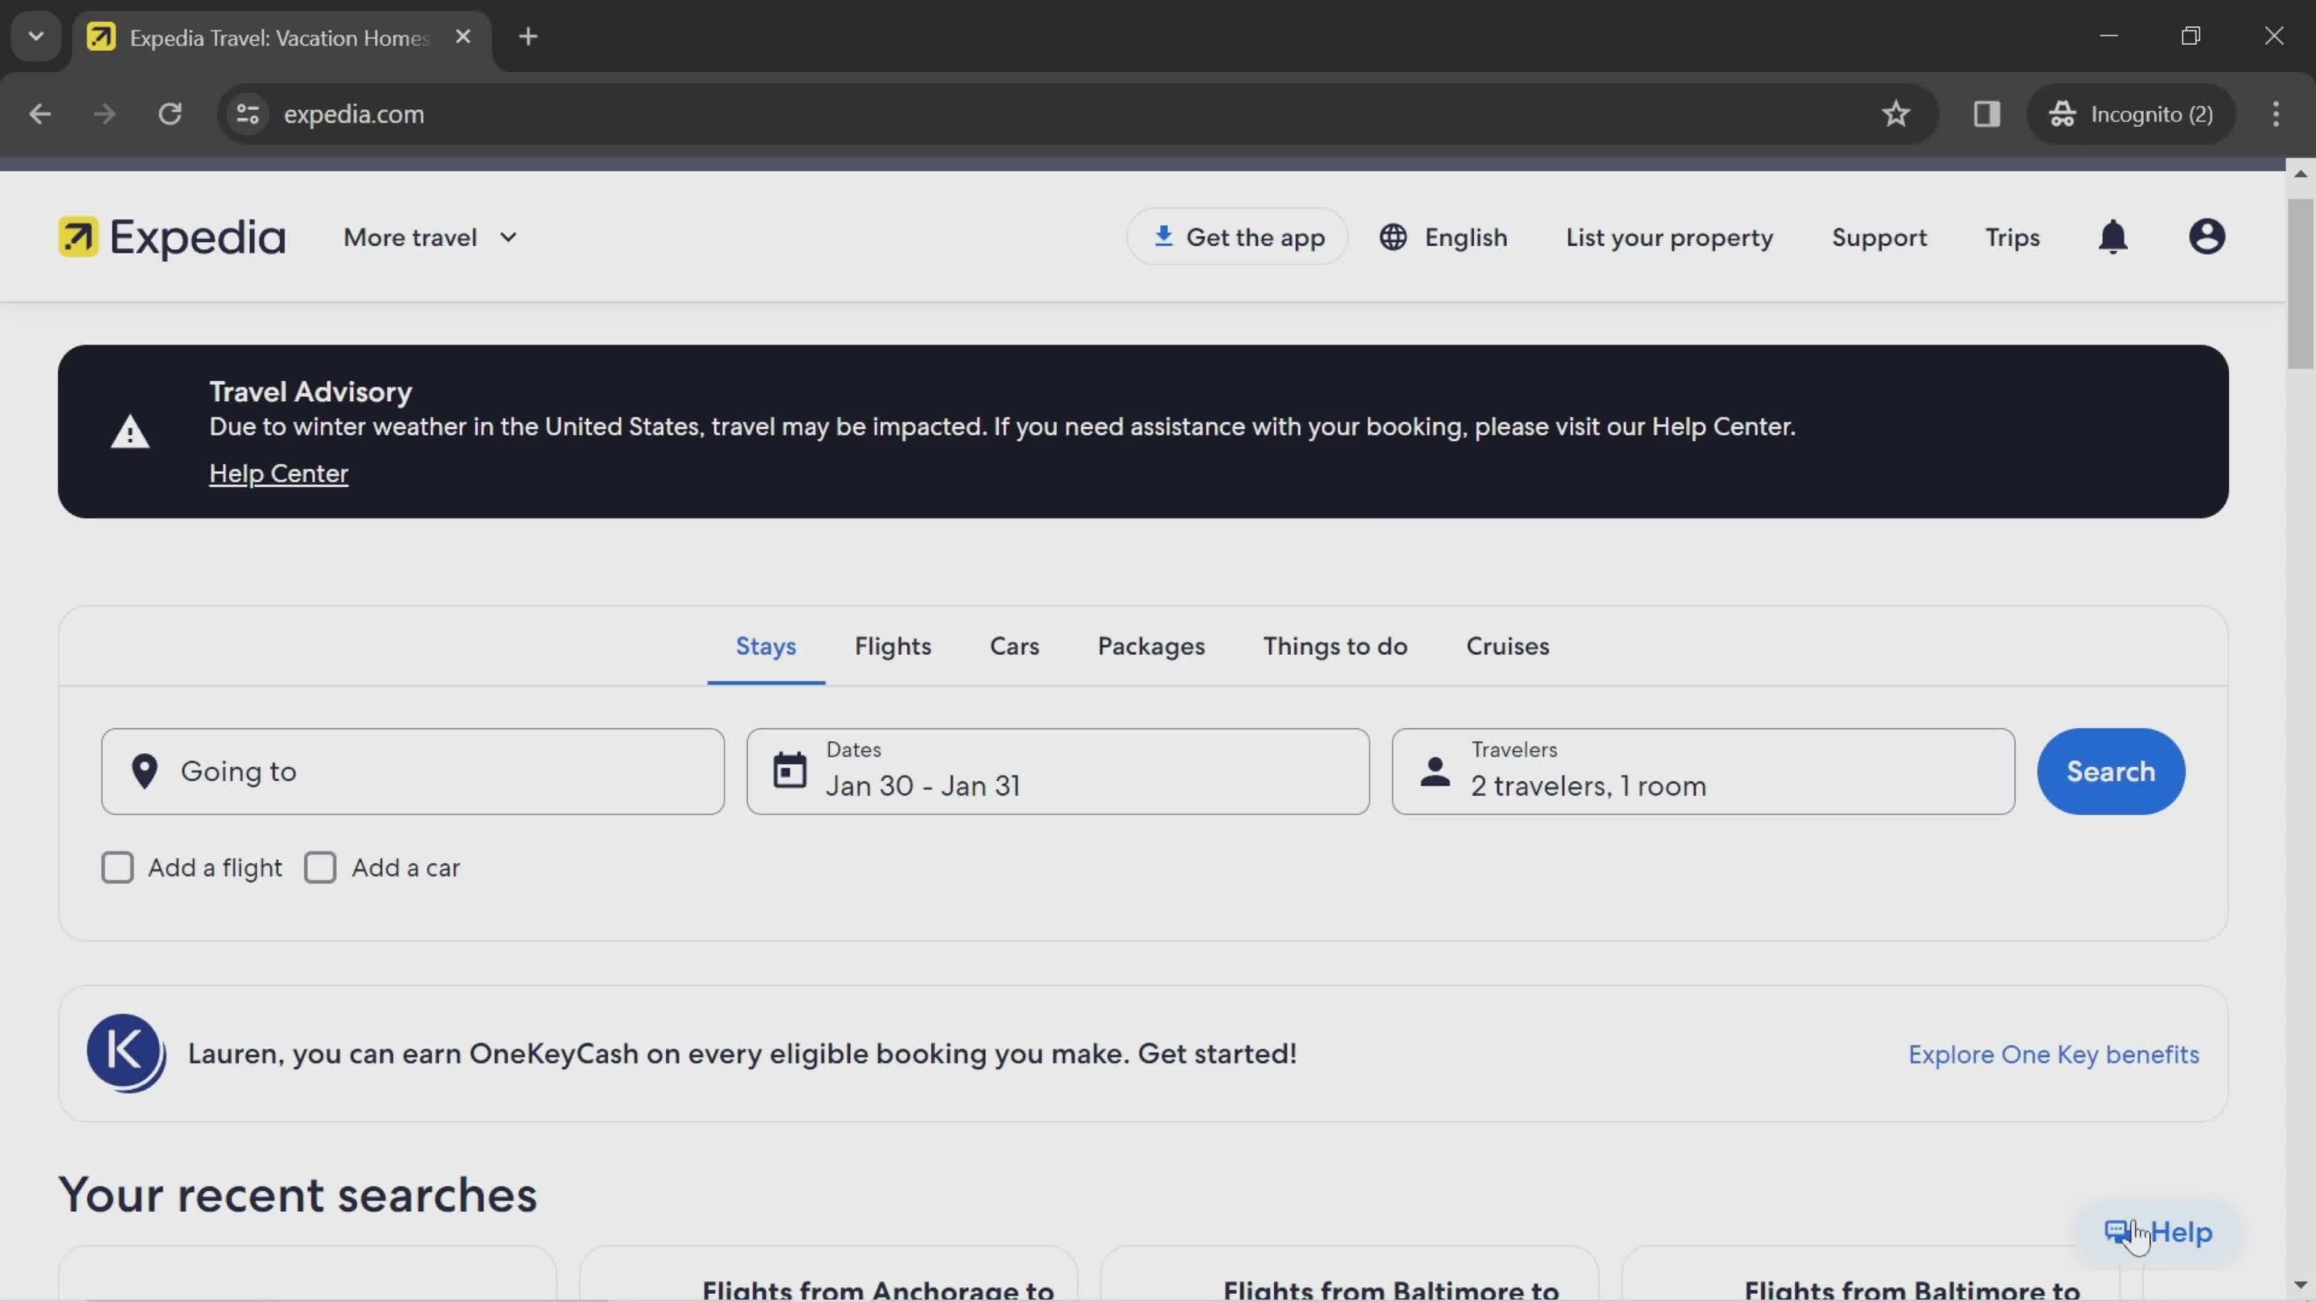Viewport: 2316px width, 1302px height.
Task: Open the Jan 30 - Jan 31 dates picker
Action: [1058, 769]
